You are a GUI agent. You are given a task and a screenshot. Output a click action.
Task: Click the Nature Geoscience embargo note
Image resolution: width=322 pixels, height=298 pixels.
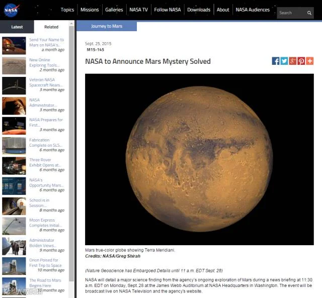pyautogui.click(x=154, y=270)
